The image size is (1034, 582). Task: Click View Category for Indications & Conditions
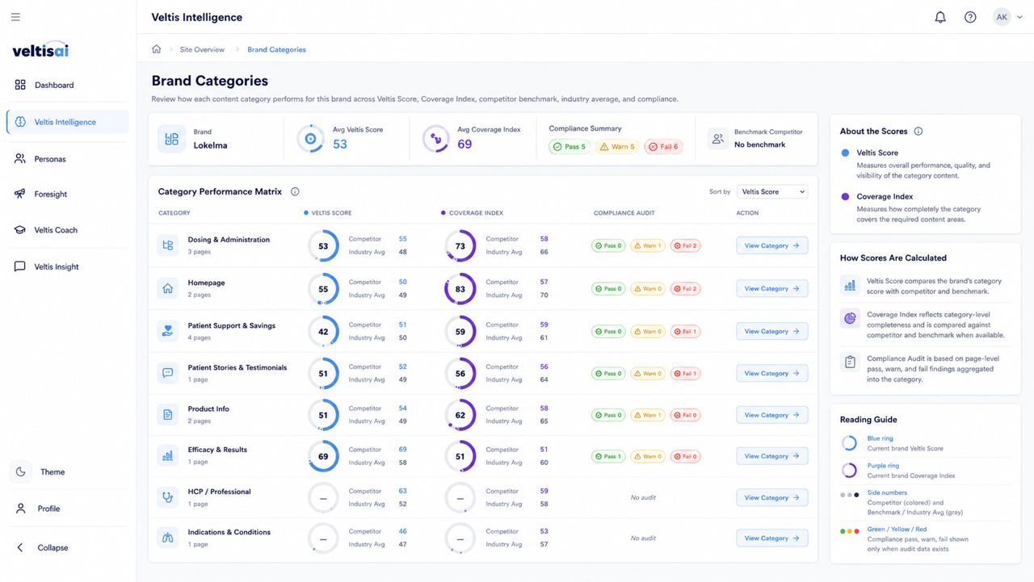771,538
